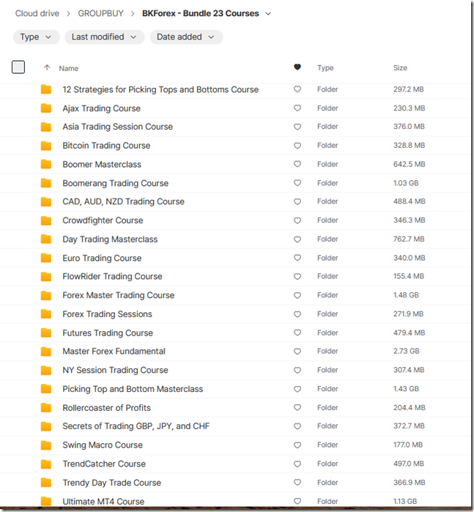Expand the BKForex bundle breadcrumb chevron

268,14
